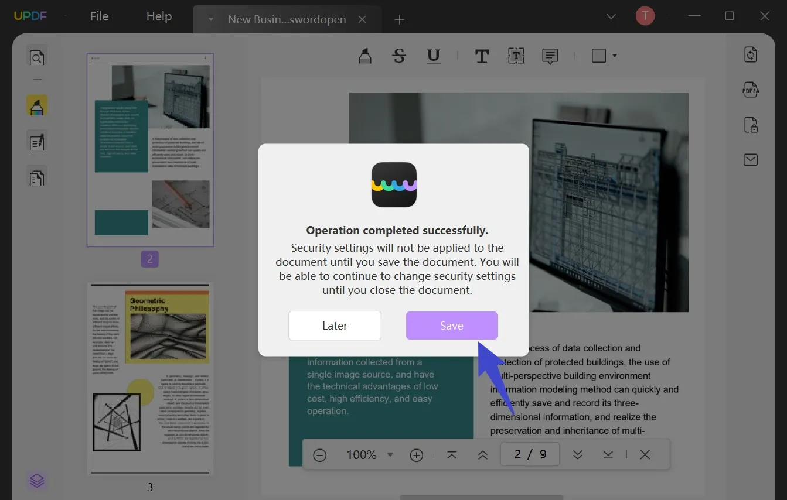Switch to the New Busin...swordopen tab
Image resolution: width=787 pixels, height=500 pixels.
pos(287,19)
